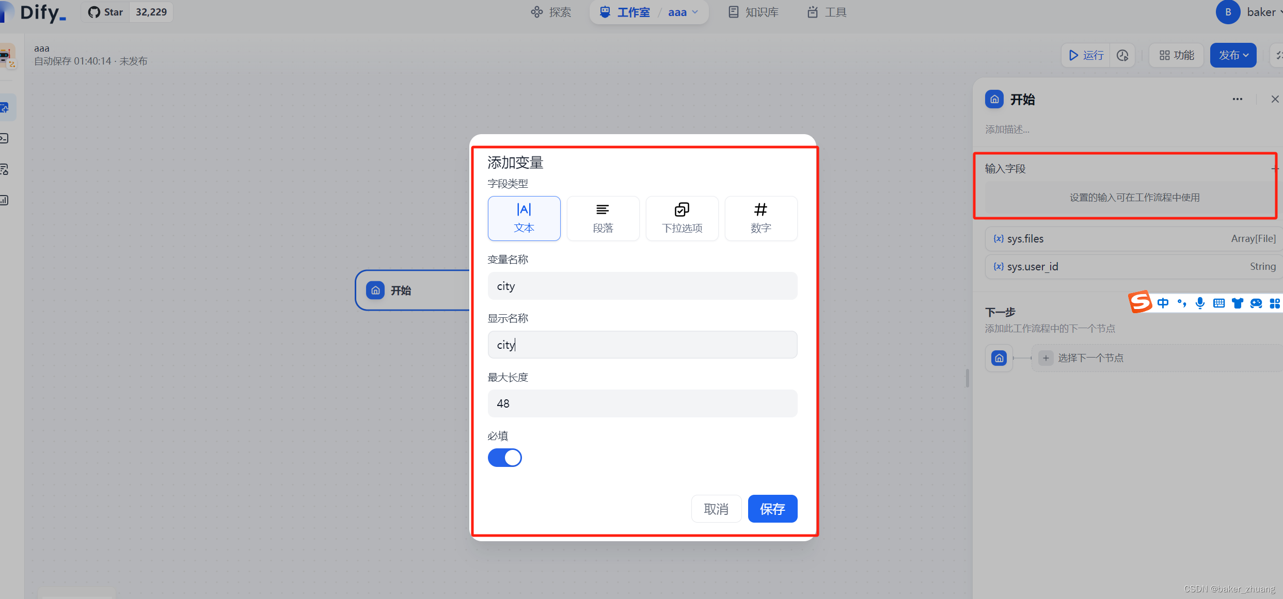This screenshot has width=1283, height=599.
Task: Click the GitHub Star icon for Dify
Action: click(x=93, y=11)
